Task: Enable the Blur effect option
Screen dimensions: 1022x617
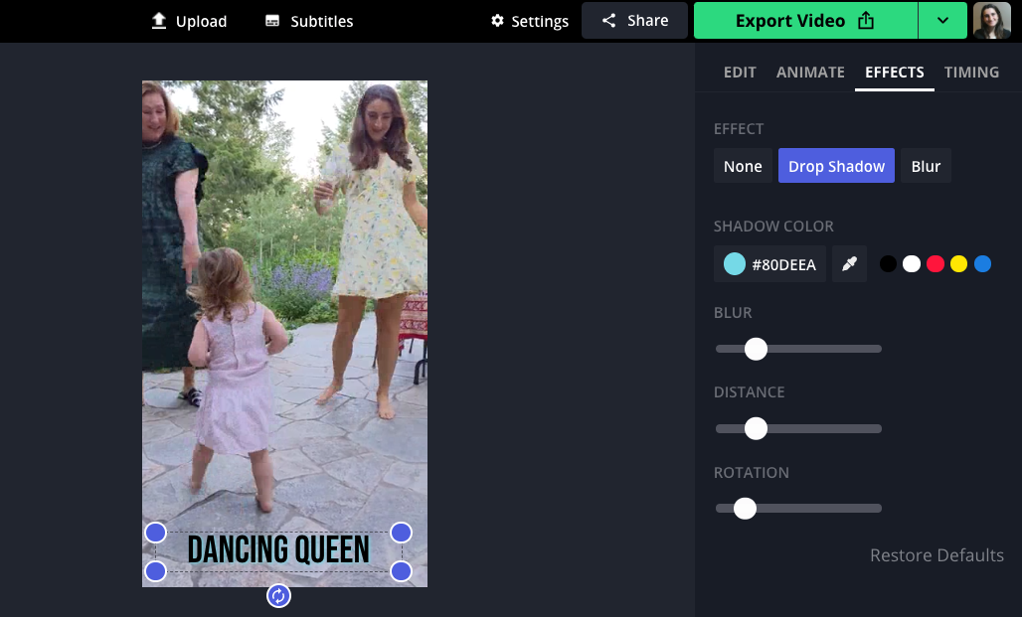Action: pos(926,166)
